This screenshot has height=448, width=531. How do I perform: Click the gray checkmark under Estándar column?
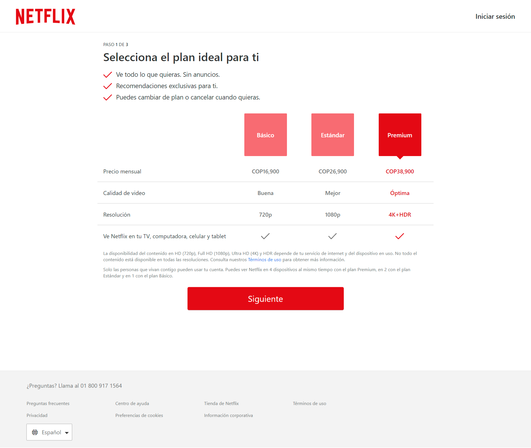tap(332, 236)
